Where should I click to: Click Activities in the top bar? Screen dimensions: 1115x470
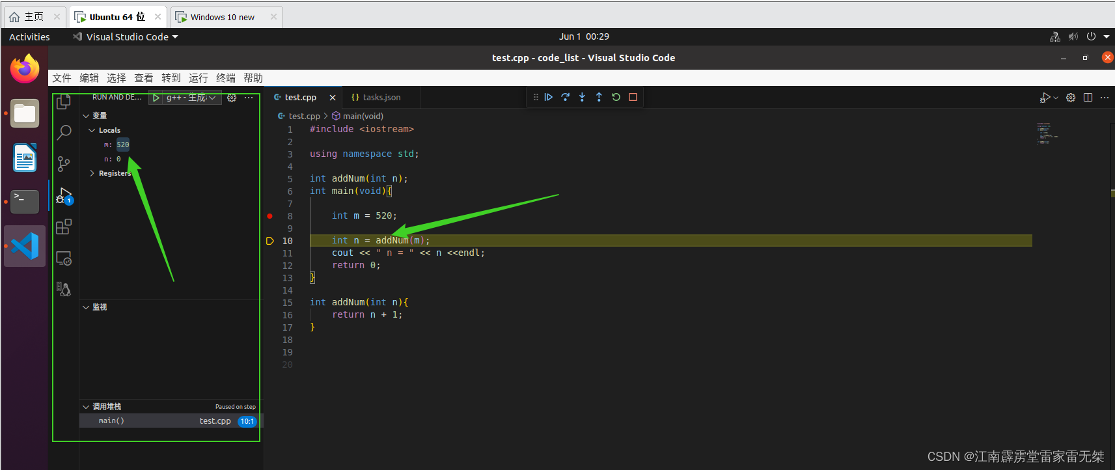pyautogui.click(x=29, y=37)
